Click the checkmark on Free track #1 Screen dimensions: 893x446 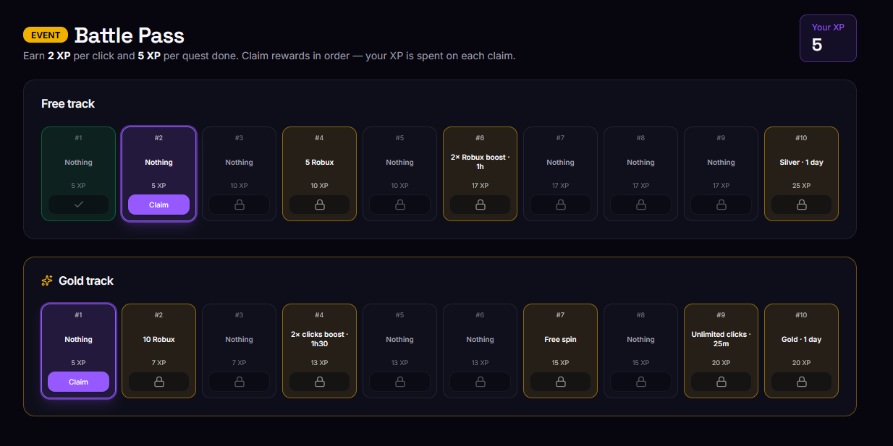78,205
